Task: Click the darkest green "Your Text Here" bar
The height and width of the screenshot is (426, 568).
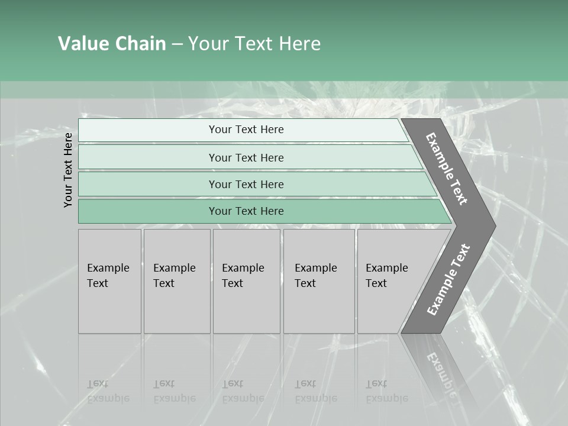Action: tap(246, 211)
